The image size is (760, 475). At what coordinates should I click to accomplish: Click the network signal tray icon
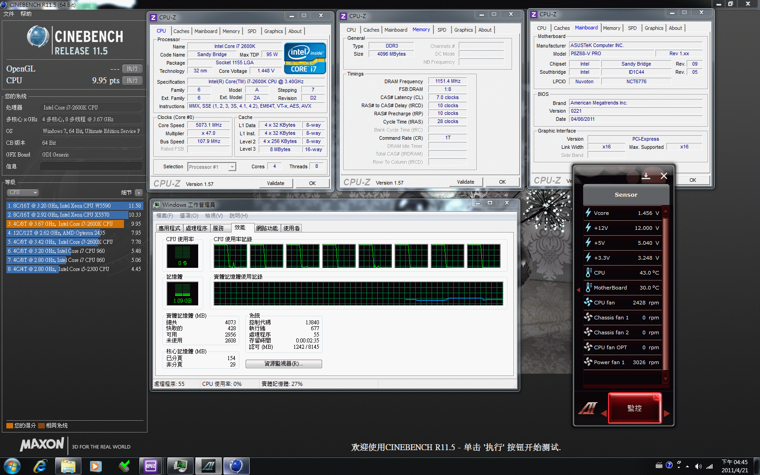coord(709,466)
